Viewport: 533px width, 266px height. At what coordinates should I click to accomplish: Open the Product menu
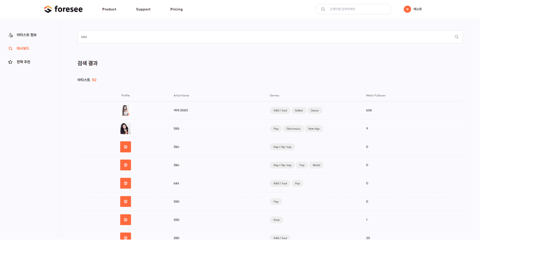pyautogui.click(x=109, y=9)
